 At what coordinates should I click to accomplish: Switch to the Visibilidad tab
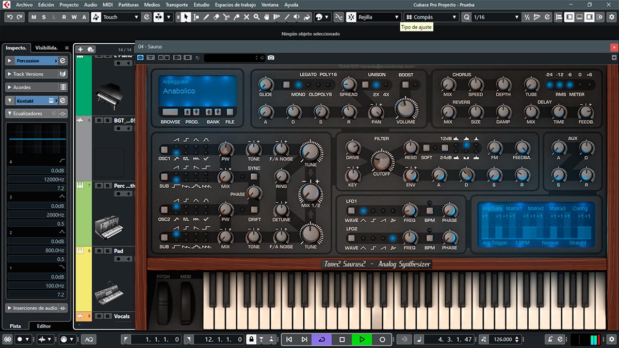(x=46, y=48)
